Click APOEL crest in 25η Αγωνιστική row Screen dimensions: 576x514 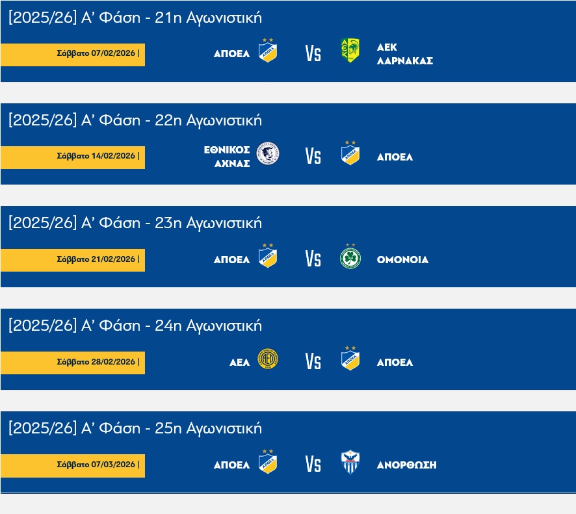coord(268,462)
